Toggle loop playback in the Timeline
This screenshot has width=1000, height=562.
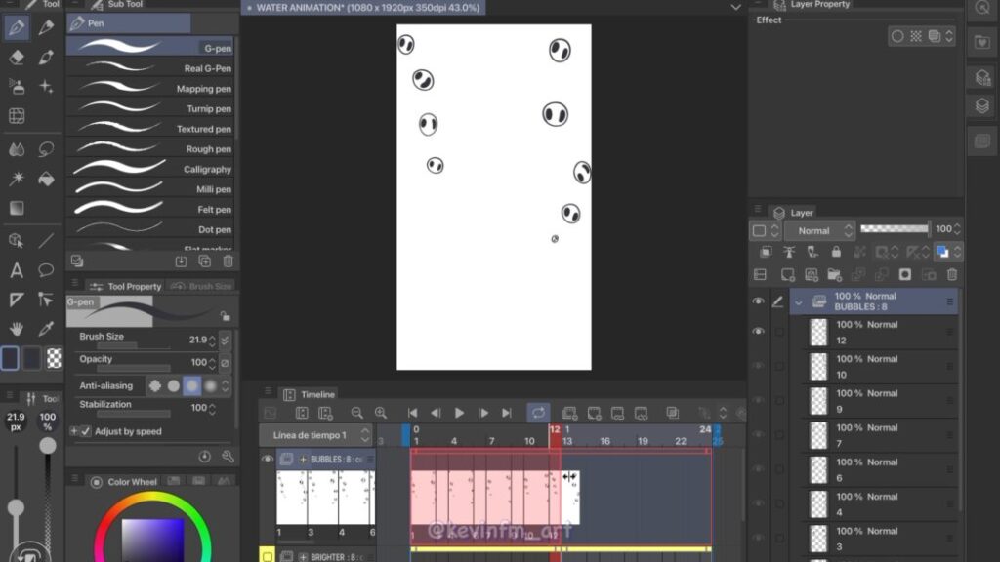[x=538, y=413]
